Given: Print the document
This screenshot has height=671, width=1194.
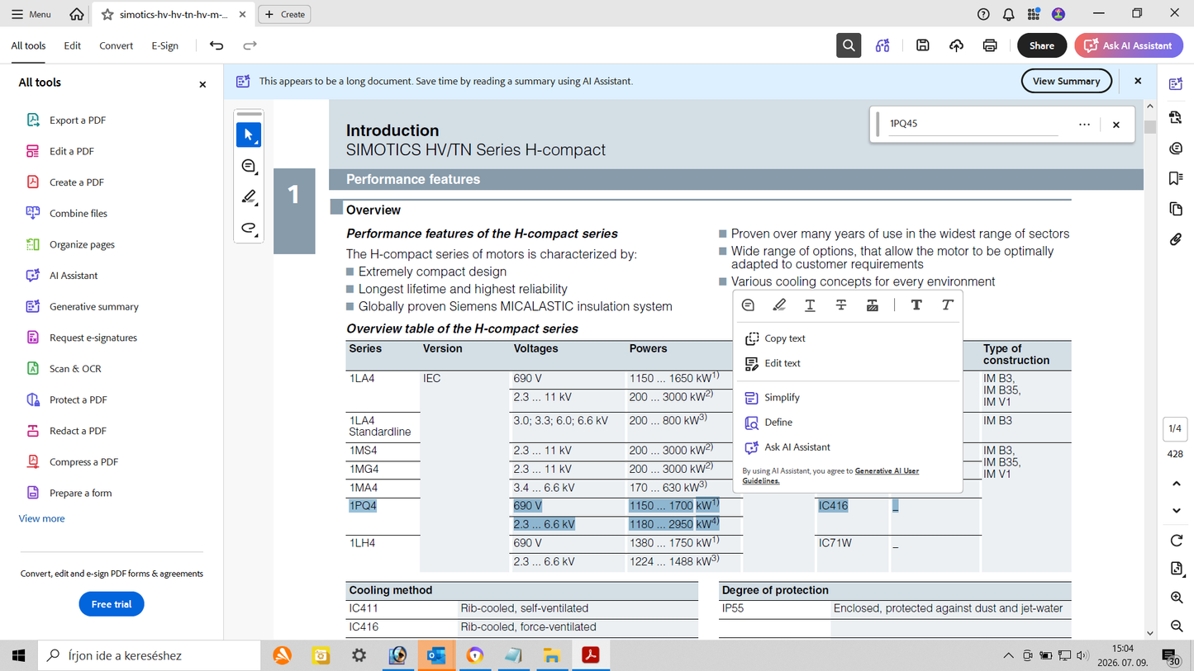Looking at the screenshot, I should coord(990,45).
